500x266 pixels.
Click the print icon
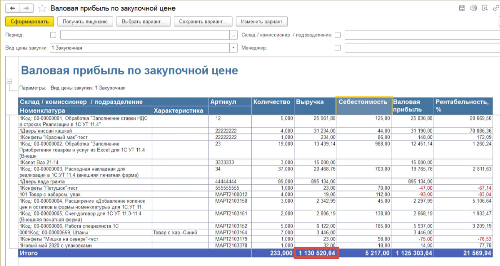(x=473, y=8)
